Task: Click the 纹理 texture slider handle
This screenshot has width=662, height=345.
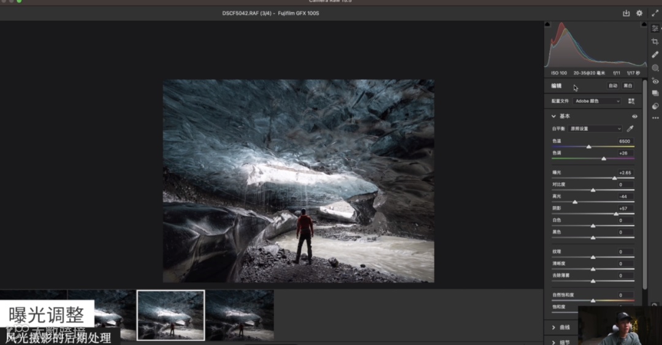Action: [593, 257]
